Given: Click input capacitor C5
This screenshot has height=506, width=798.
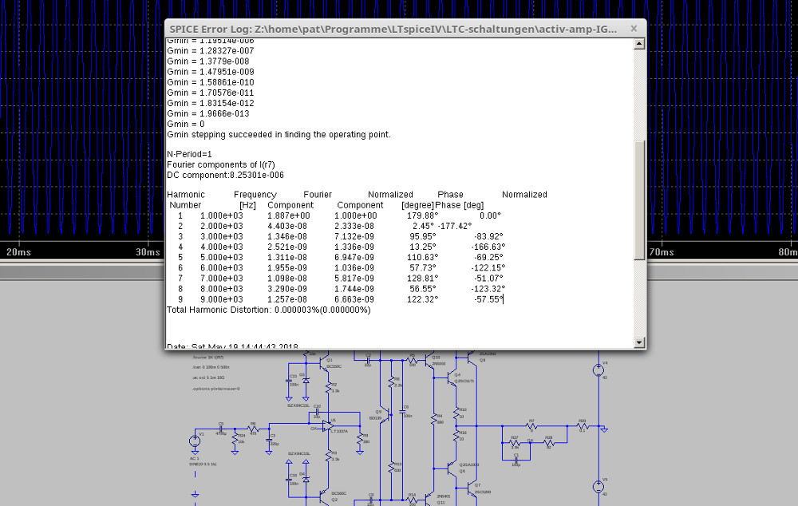Looking at the screenshot, I should (221, 429).
